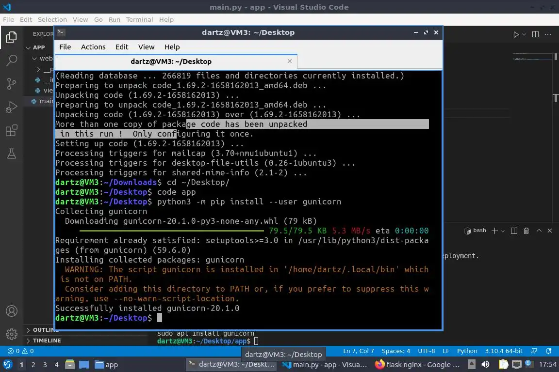The image size is (559, 372).
Task: Select interpreter 3.10.4 64-bit
Action: click(504, 351)
